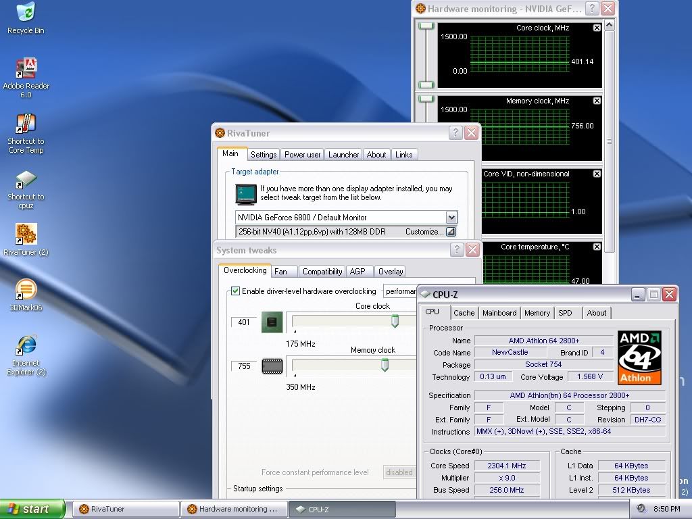Click the RivaTuner (2) desktop shortcut icon

(26, 235)
